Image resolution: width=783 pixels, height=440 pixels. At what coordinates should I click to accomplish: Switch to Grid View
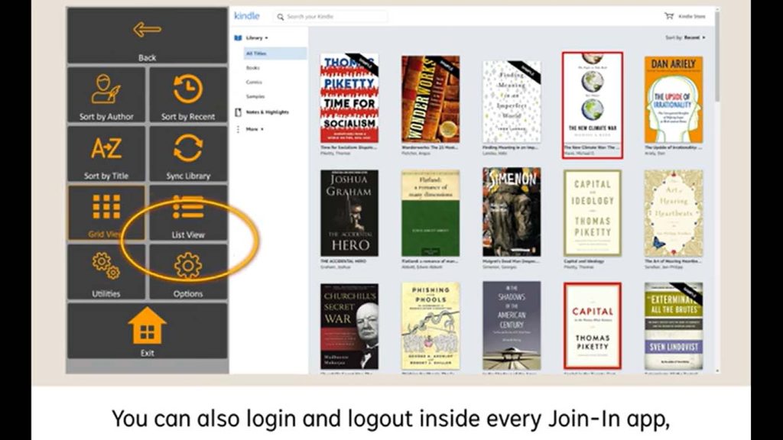pyautogui.click(x=106, y=207)
